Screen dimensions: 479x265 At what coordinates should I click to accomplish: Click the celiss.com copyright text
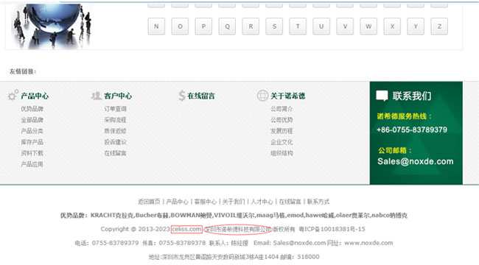[x=186, y=229]
